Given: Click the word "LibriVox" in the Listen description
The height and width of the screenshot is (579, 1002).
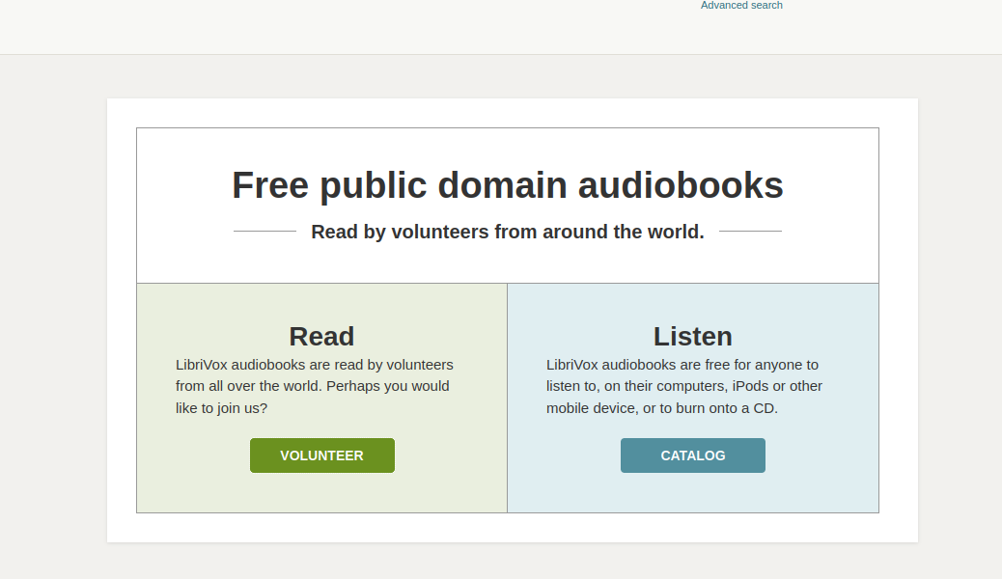Looking at the screenshot, I should click(x=571, y=365).
